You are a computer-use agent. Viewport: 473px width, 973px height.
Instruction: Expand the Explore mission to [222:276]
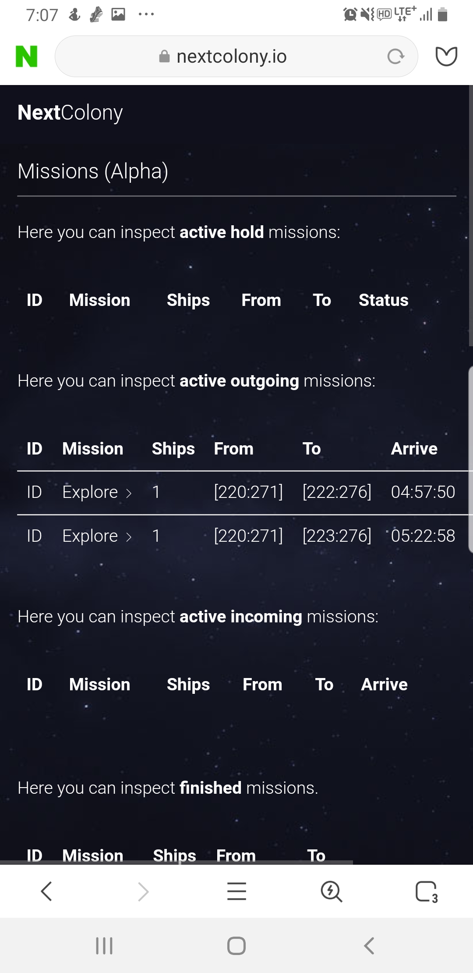pyautogui.click(x=97, y=492)
